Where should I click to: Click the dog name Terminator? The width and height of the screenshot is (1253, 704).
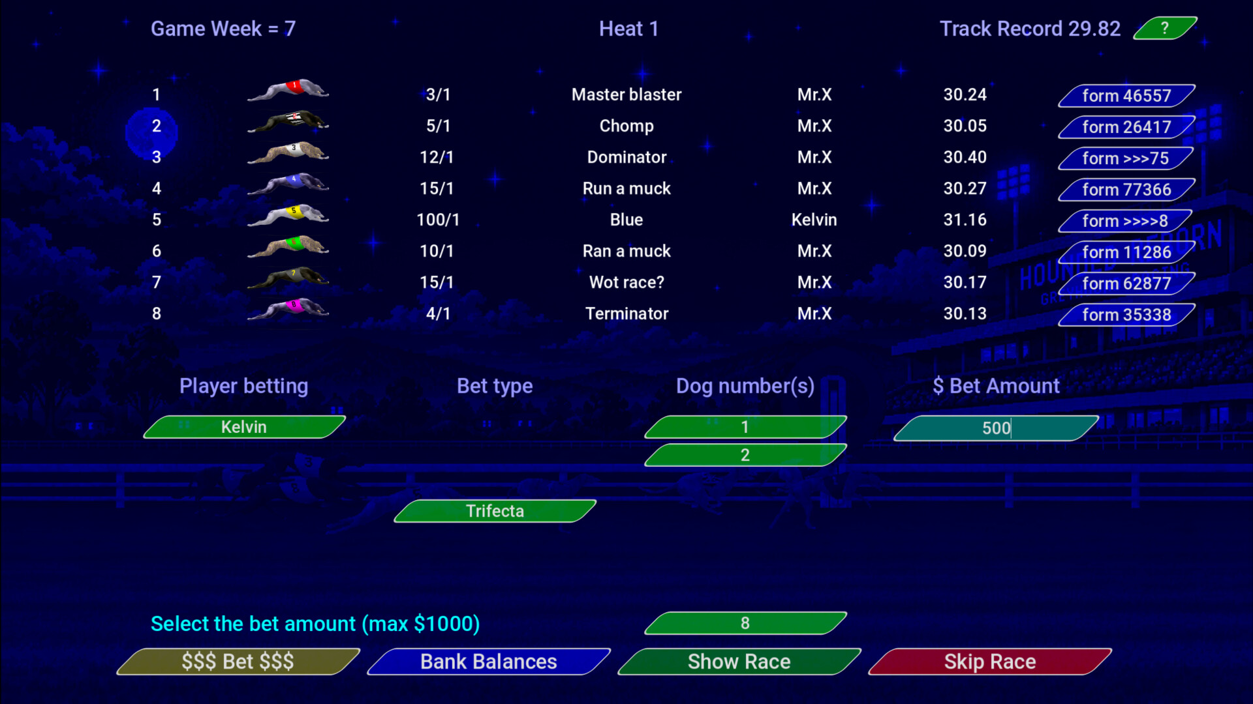pos(626,314)
